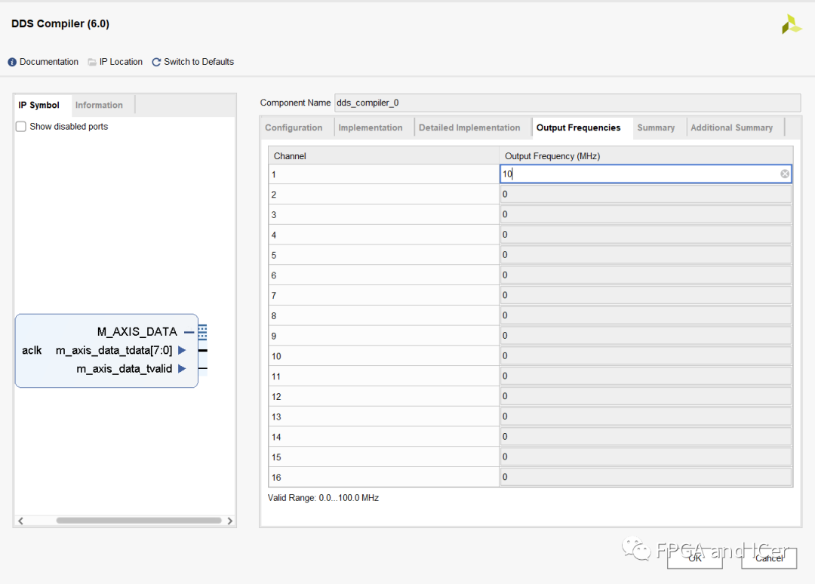This screenshot has height=584, width=815.
Task: Select channel number 8 cell
Action: [383, 316]
